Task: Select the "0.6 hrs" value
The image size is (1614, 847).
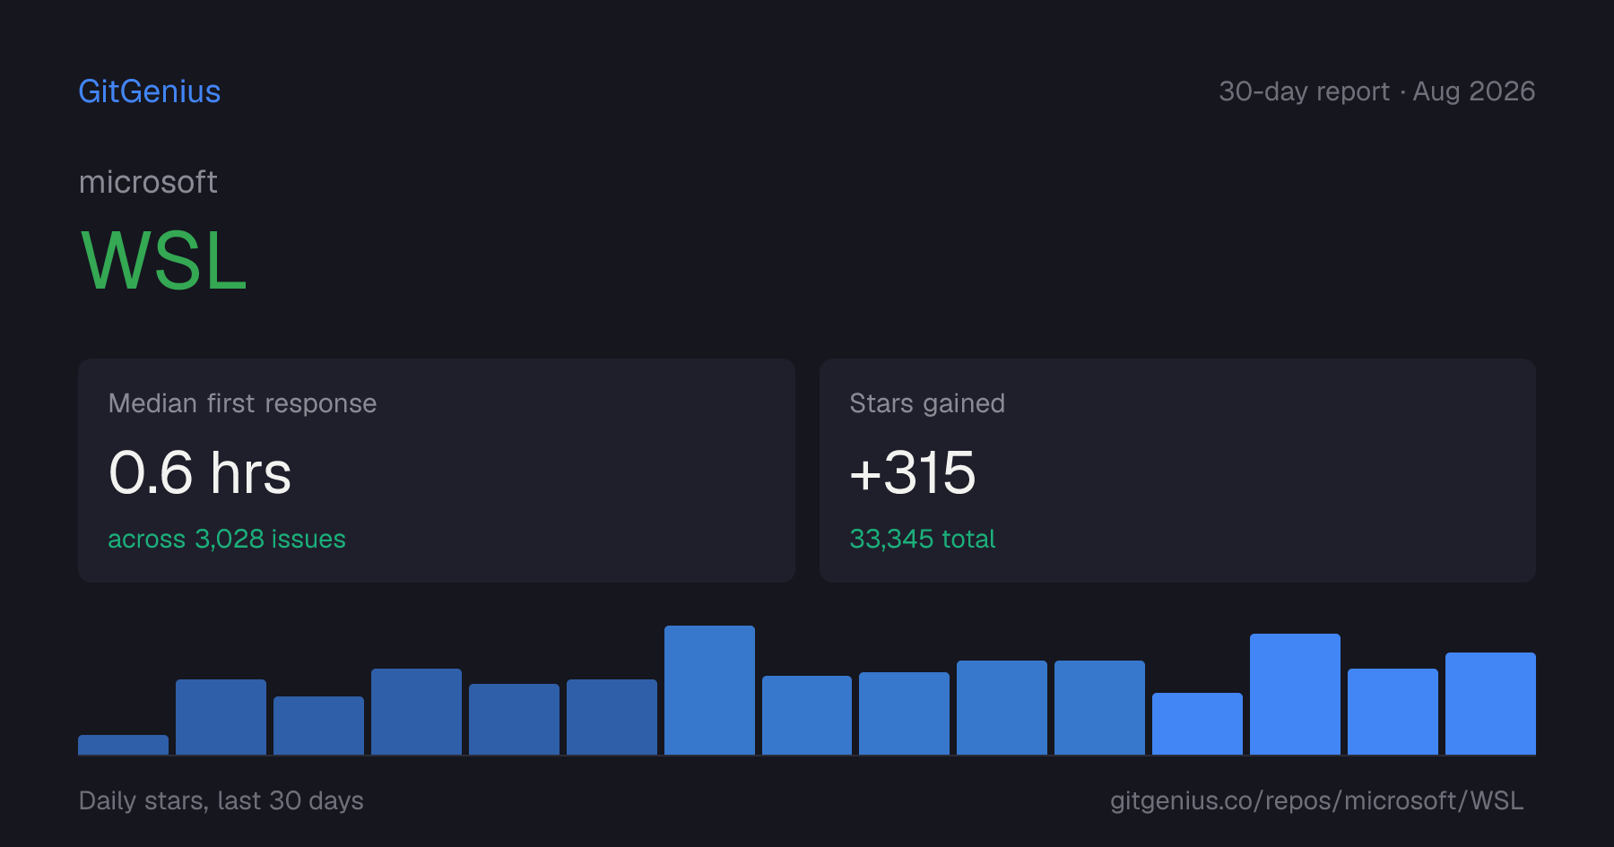Action: (x=200, y=472)
